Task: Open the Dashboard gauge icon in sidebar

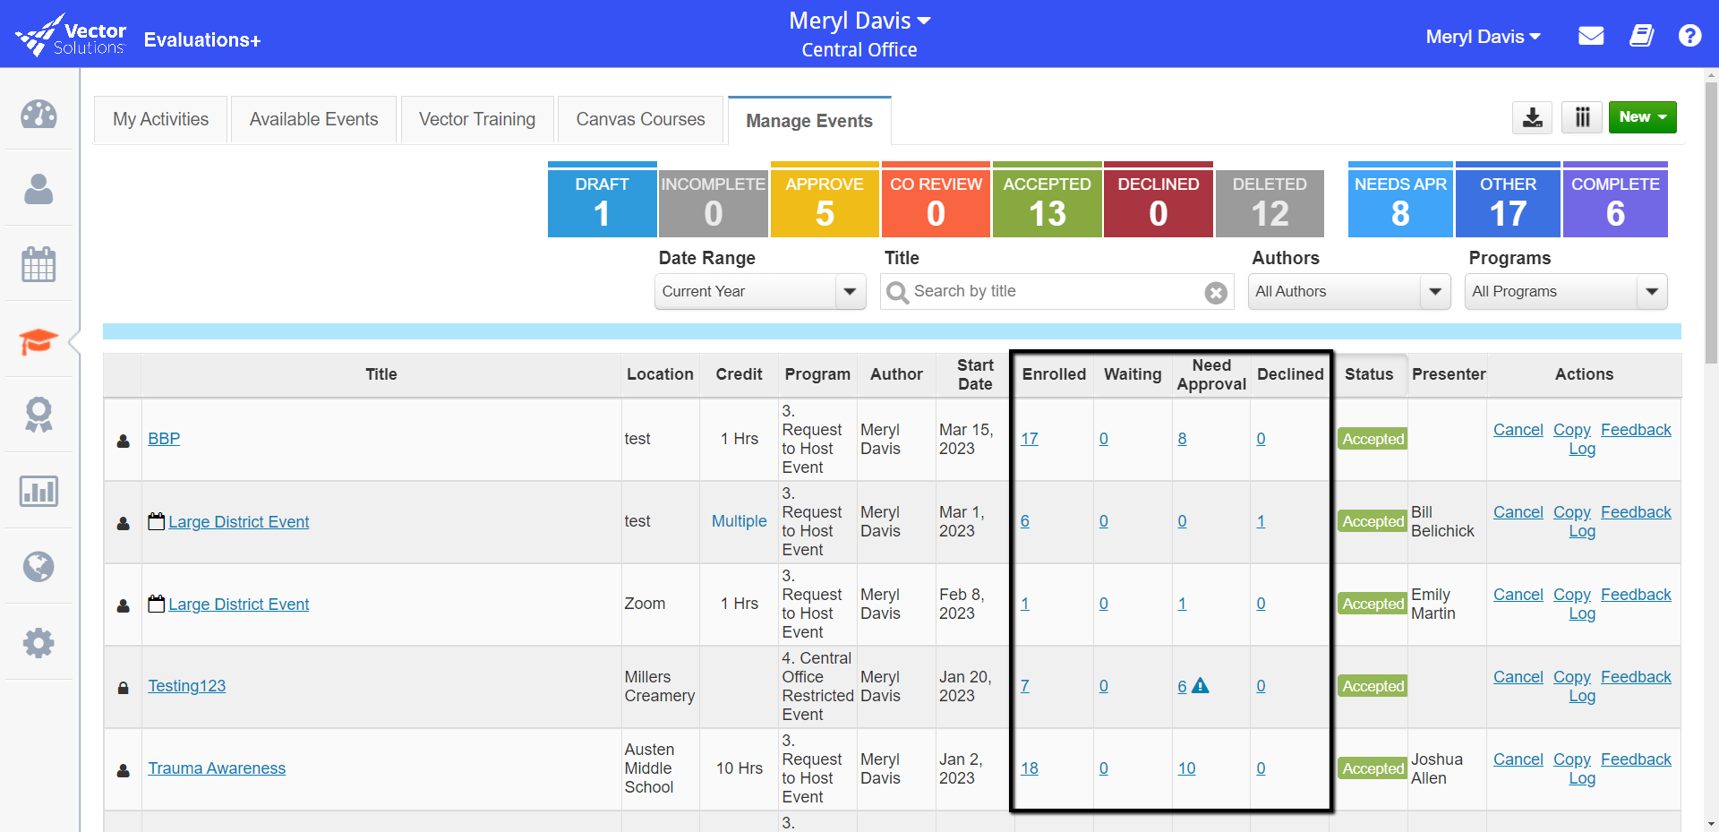Action: click(x=38, y=115)
